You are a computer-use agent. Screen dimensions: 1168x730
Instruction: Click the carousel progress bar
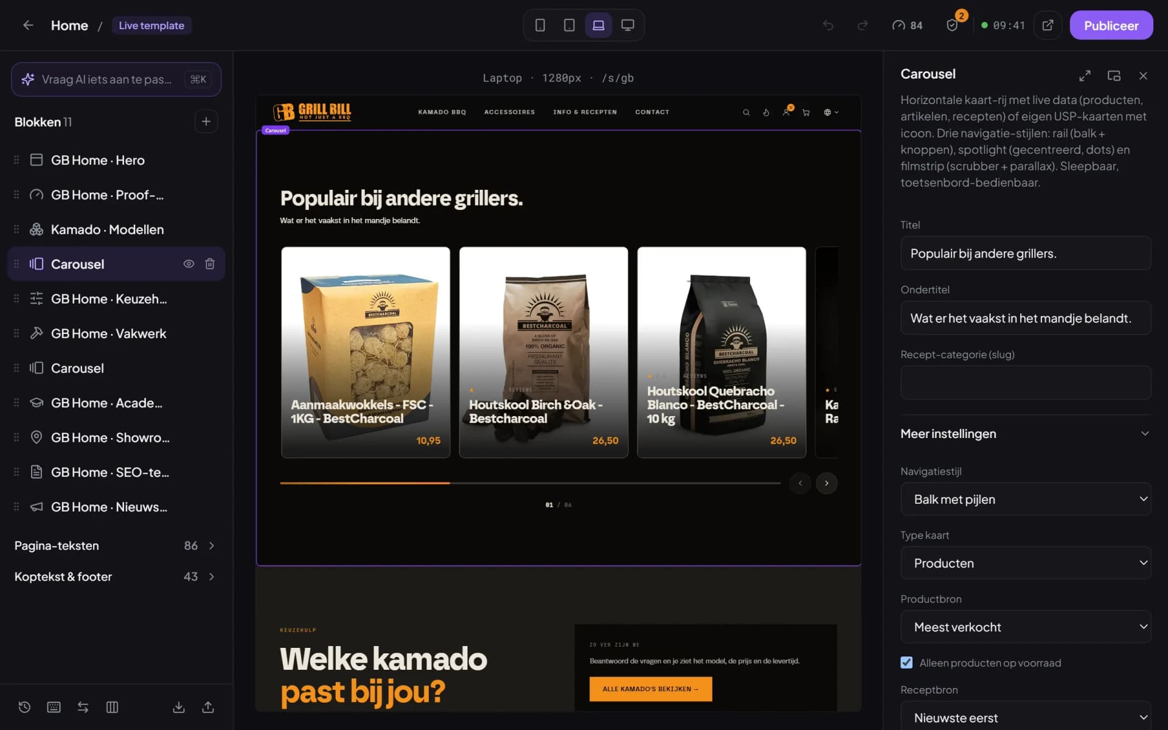coord(530,483)
